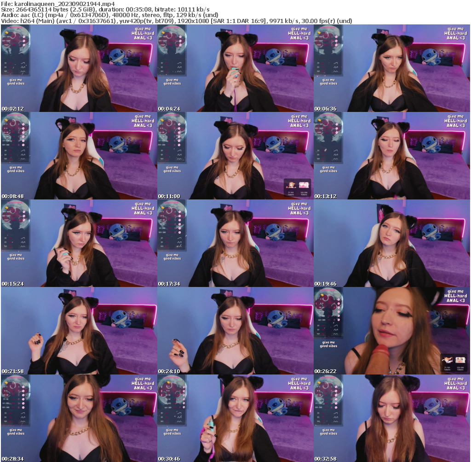Click the pink sticker labeled 102-200 Tokens
This screenshot has height=462, width=471.
pyautogui.click(x=460, y=359)
